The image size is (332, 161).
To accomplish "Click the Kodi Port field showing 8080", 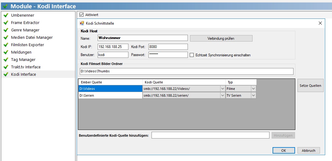I will point(168,47).
